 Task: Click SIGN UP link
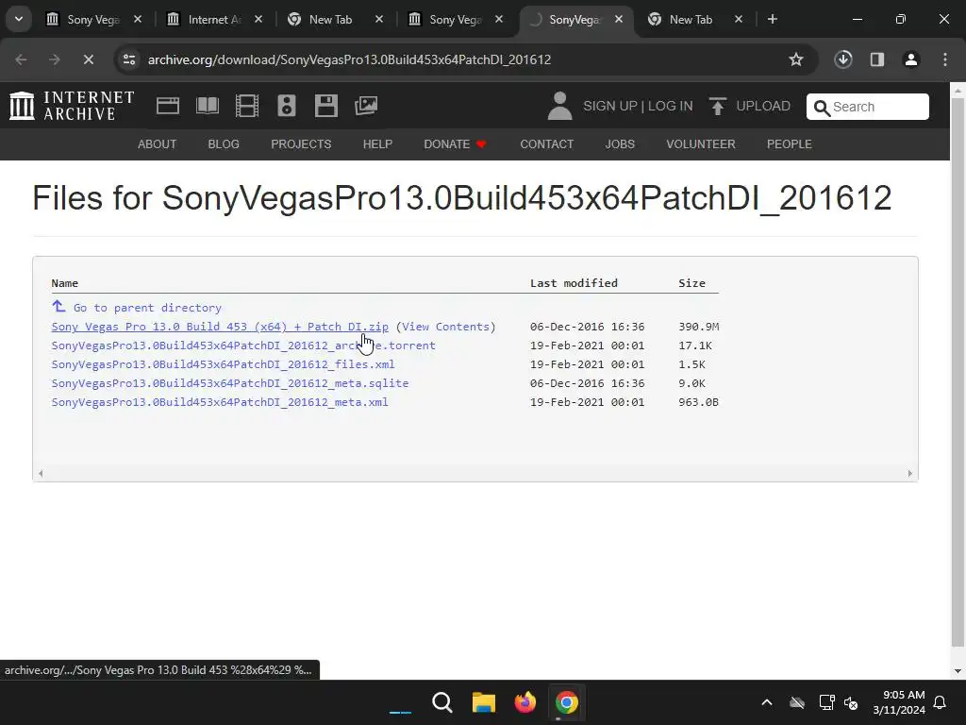[x=610, y=106]
